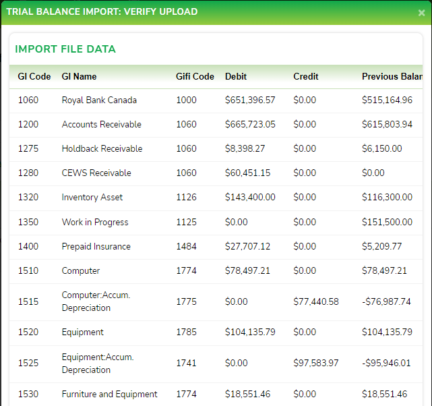Click debit amount $60,451.15
Image resolution: width=432 pixels, height=406 pixels.
click(247, 173)
